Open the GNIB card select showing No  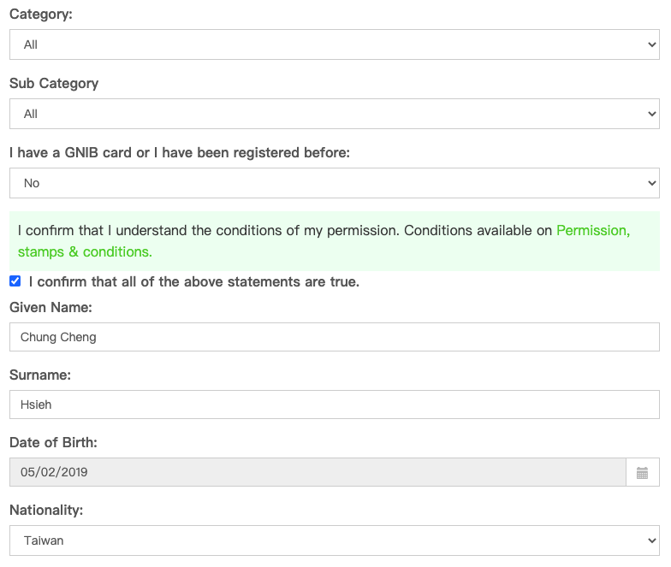335,183
